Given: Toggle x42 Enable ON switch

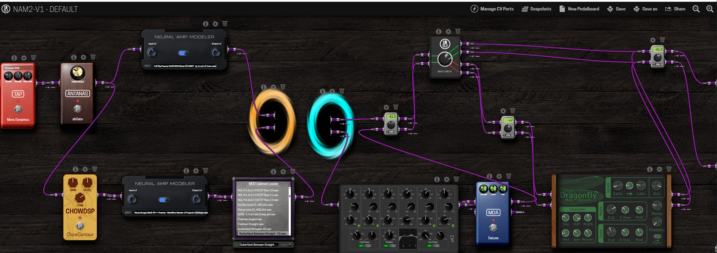Looking at the screenshot, I should click(389, 246).
